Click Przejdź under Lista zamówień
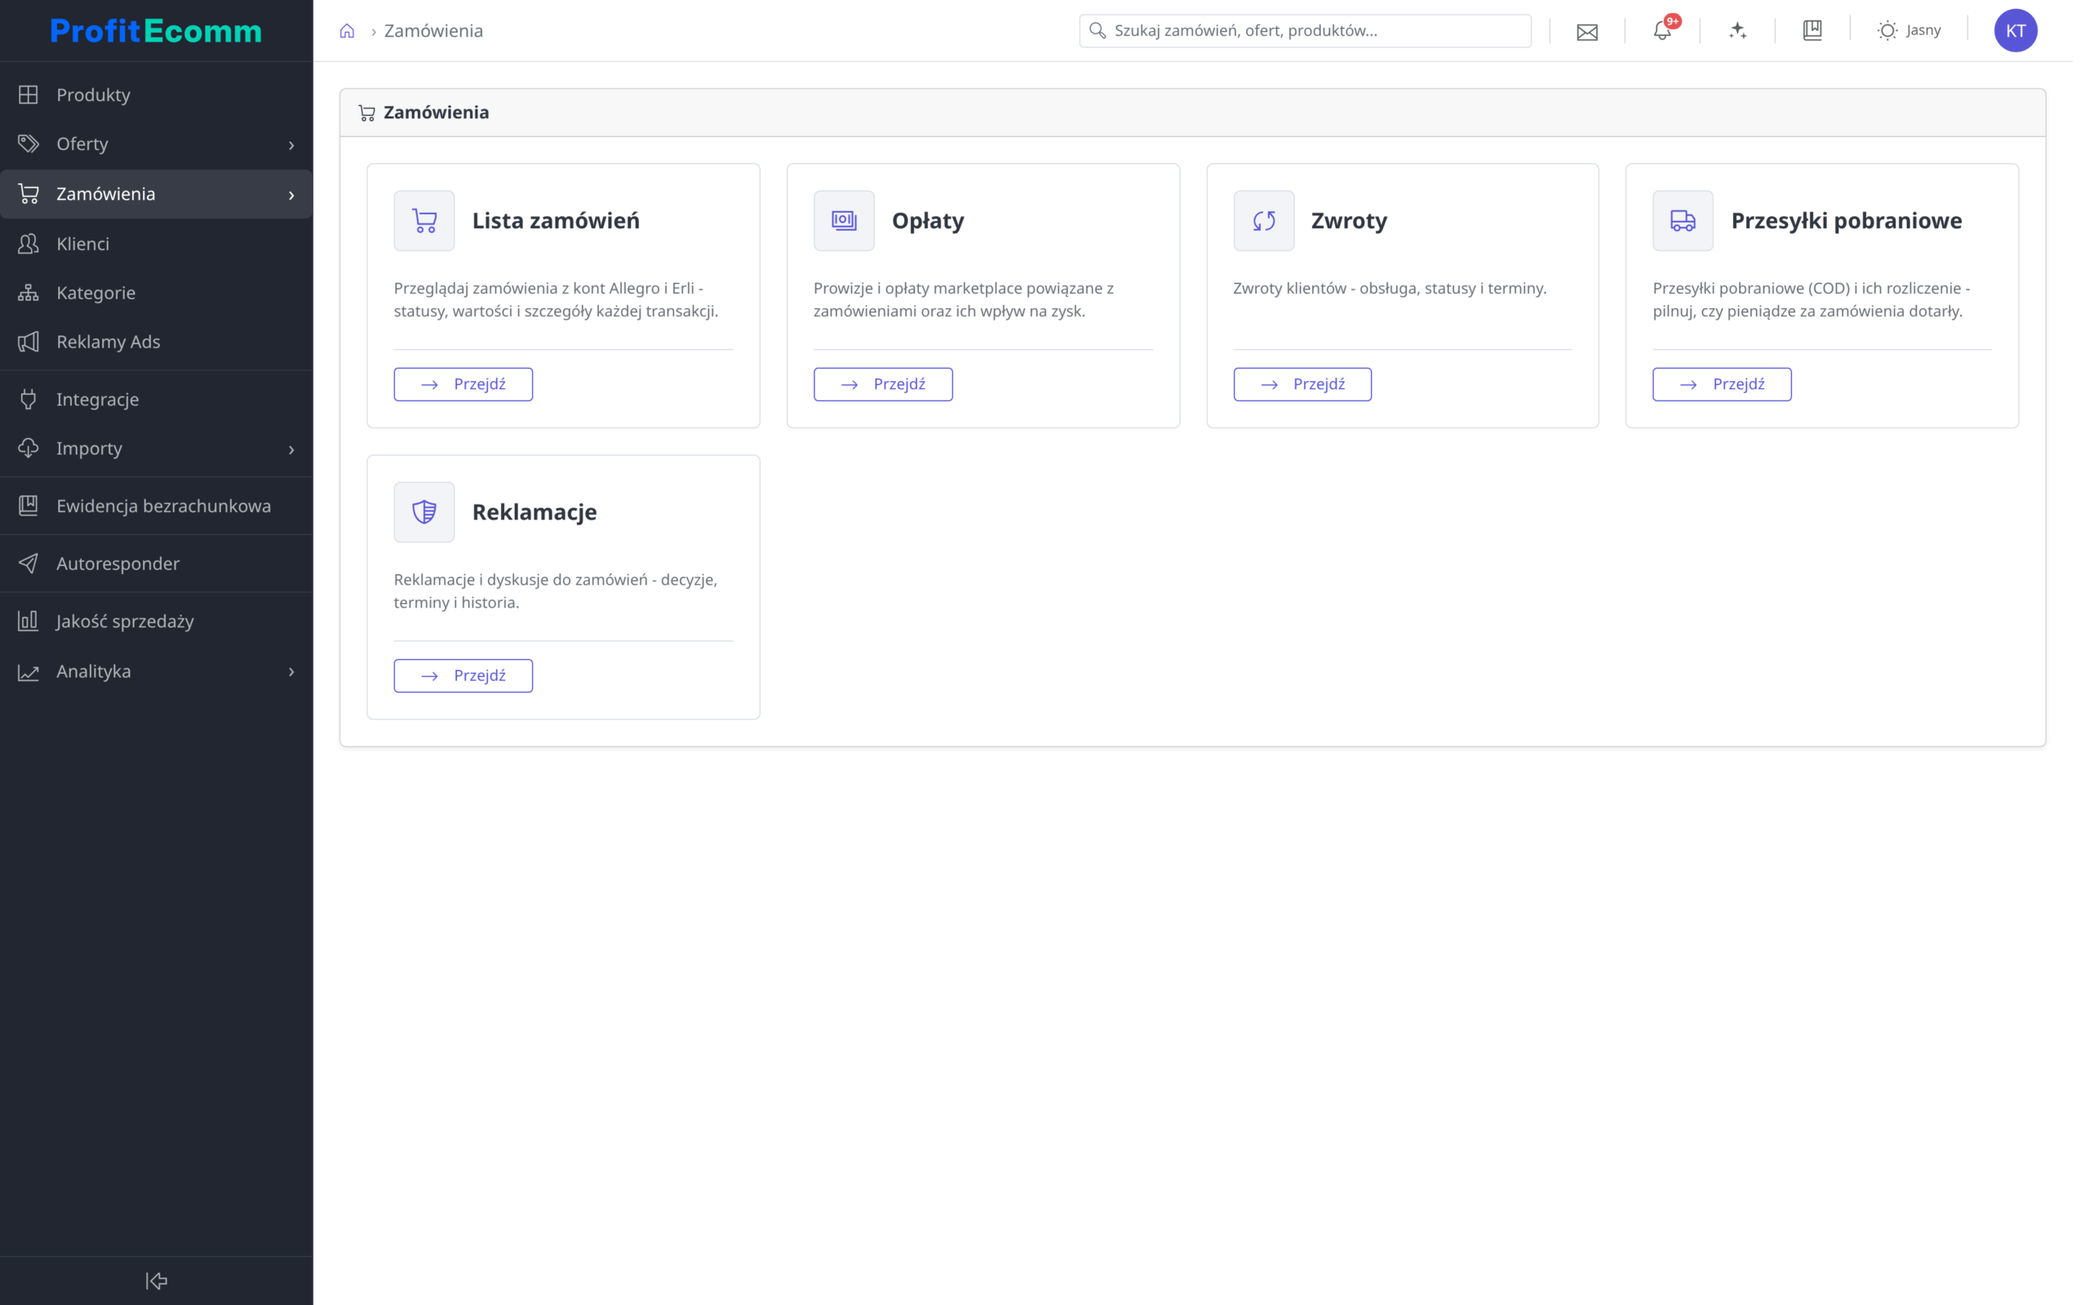Screen dimensions: 2089x1305 [463, 384]
